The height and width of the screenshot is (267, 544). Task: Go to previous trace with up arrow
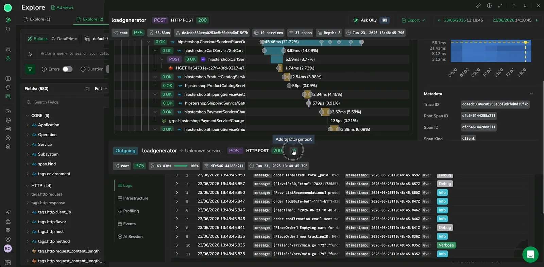[514, 5]
